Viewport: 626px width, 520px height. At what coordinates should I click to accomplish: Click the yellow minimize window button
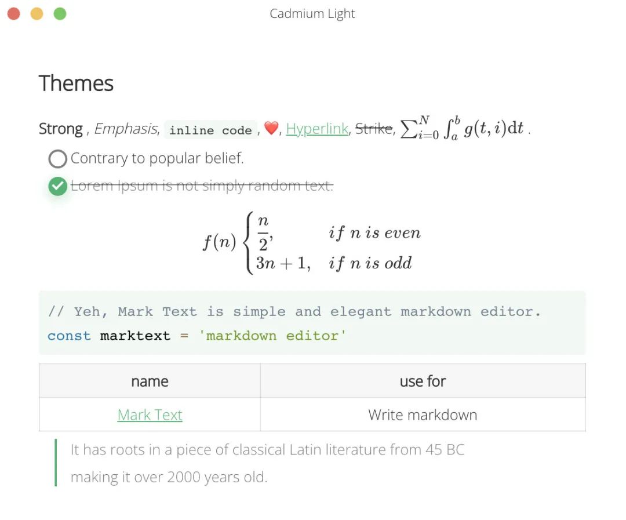[37, 14]
